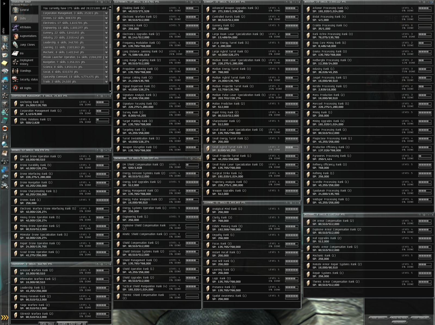Click the Mechanic Rank (1) skill book icon
This screenshot has height=325, width=435.
click(308, 257)
